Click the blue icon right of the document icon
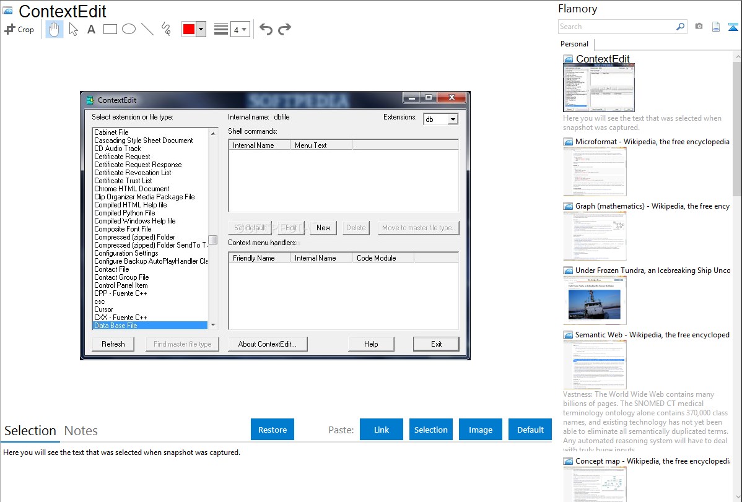The image size is (742, 502). (x=733, y=27)
